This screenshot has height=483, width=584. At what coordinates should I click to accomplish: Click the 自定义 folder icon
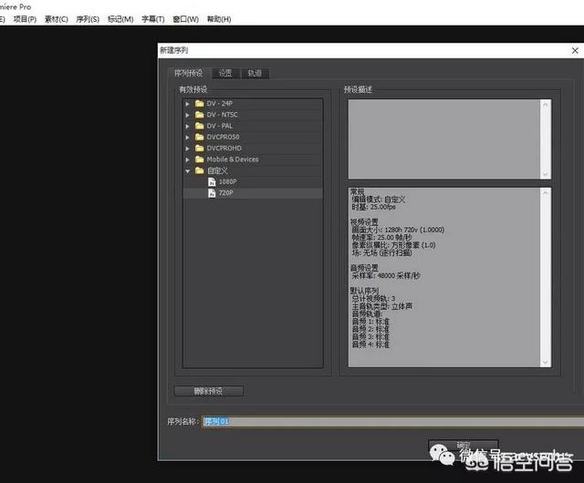[x=200, y=170]
